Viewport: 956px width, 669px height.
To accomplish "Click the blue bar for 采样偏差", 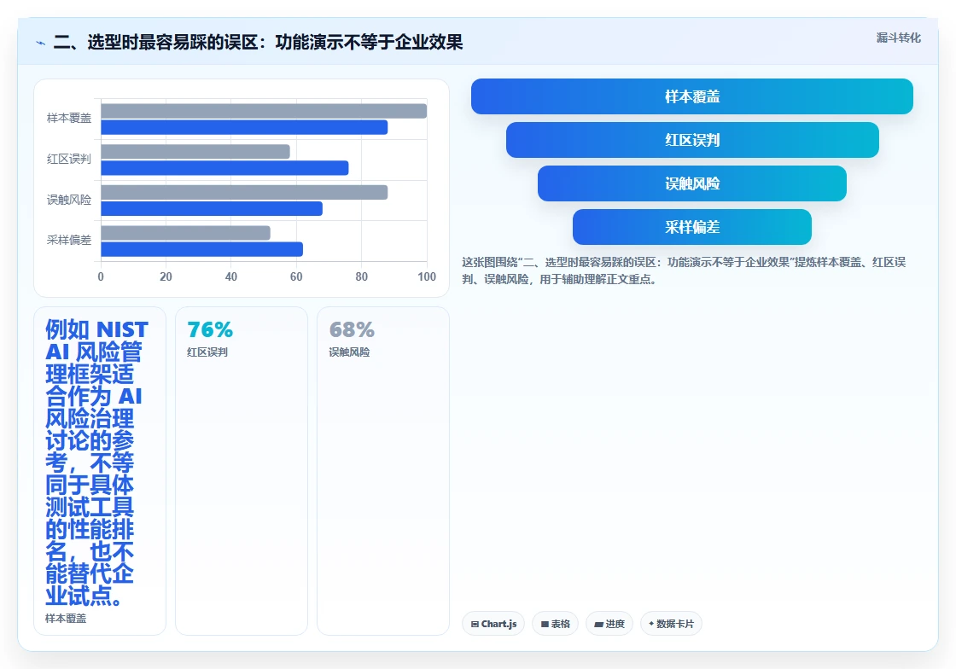I will coord(201,249).
